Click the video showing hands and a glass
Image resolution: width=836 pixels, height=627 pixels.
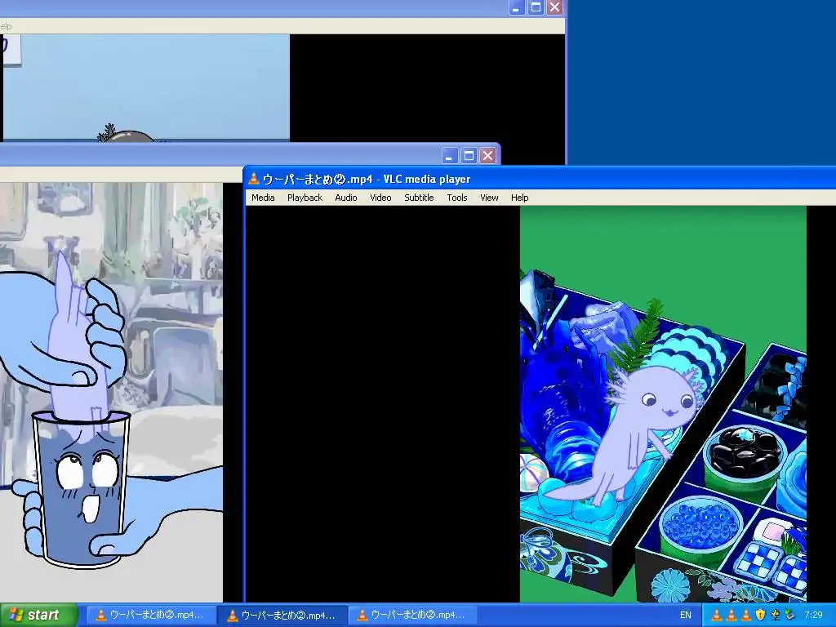(x=111, y=393)
